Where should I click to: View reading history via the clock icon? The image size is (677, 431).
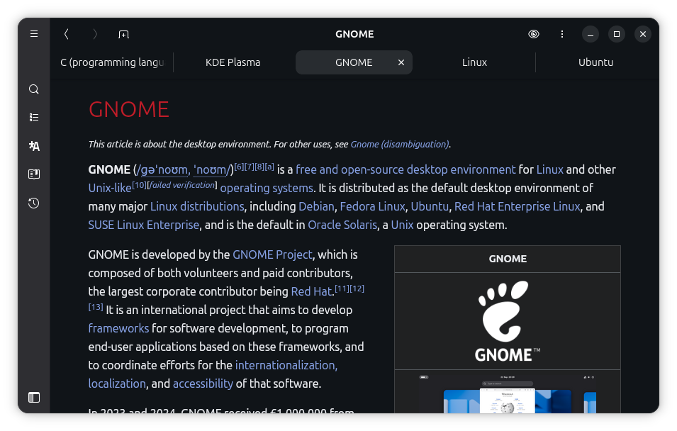[x=33, y=203]
